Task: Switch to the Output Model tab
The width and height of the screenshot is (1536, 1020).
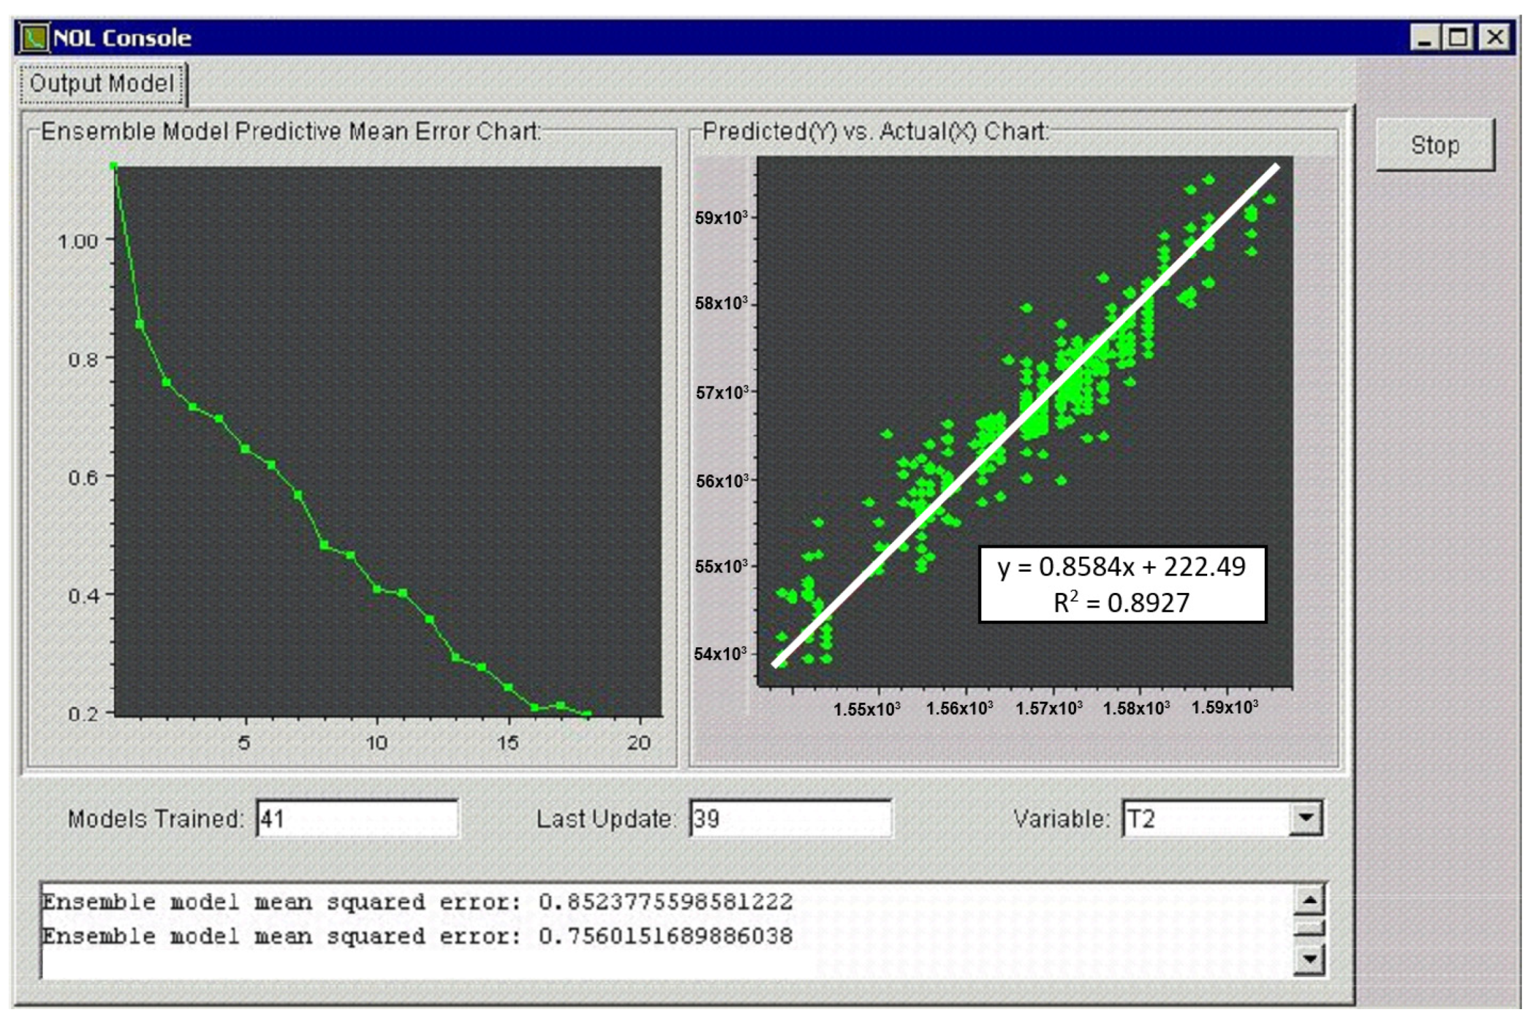Action: pos(102,84)
